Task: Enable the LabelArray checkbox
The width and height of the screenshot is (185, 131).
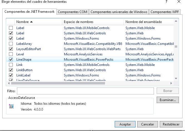Action: click(x=11, y=44)
